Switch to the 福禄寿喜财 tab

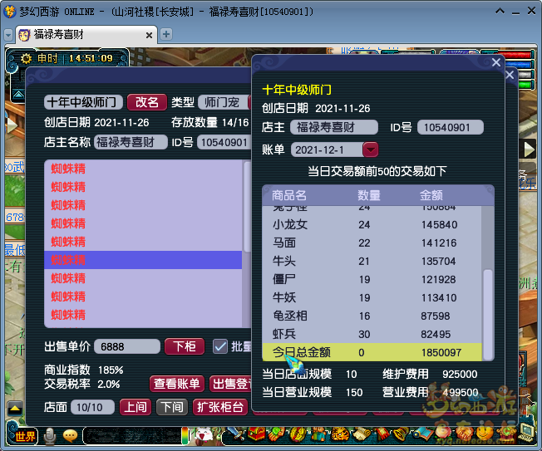point(86,35)
